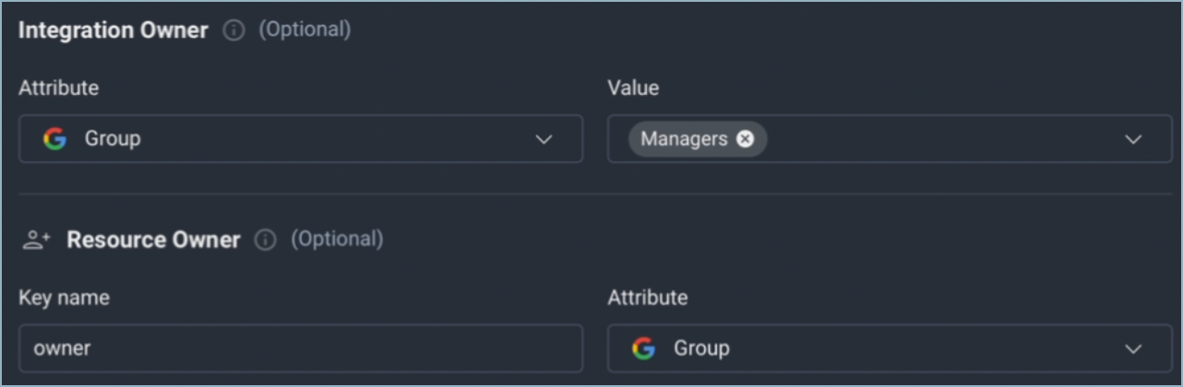Click 'Group' text in Resource Owner Attribute

click(x=701, y=348)
